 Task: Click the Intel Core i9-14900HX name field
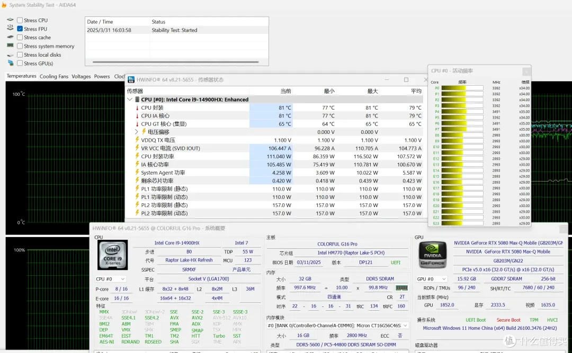click(x=177, y=243)
